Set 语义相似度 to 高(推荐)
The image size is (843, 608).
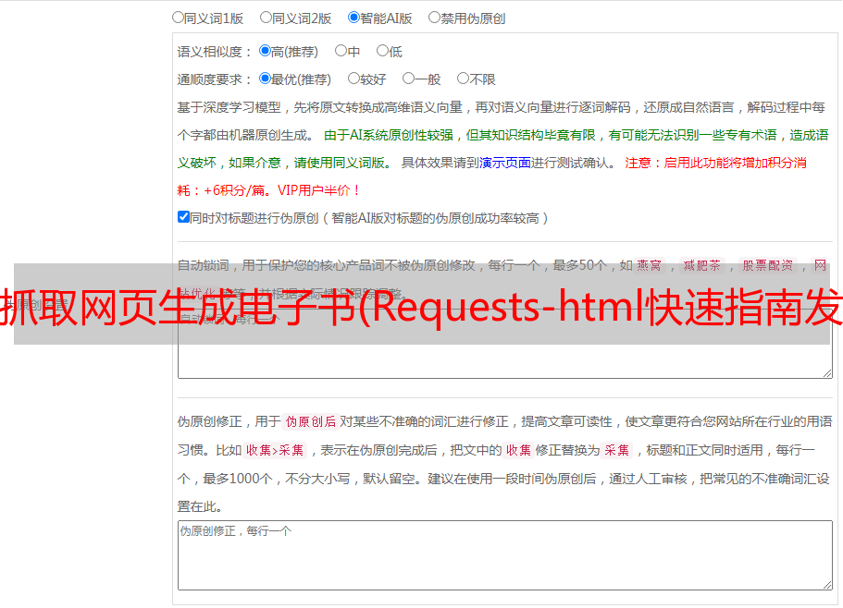click(265, 51)
